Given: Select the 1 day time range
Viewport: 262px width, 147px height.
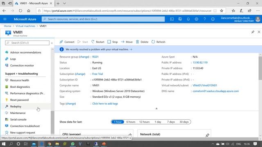Looking at the screenshot, I should pyautogui.click(x=158, y=122).
